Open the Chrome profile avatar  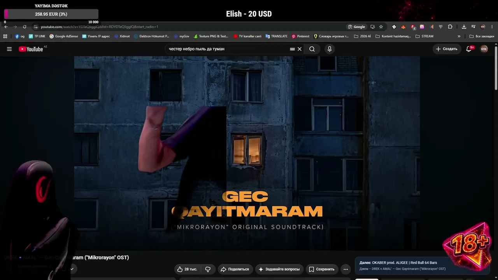click(483, 27)
